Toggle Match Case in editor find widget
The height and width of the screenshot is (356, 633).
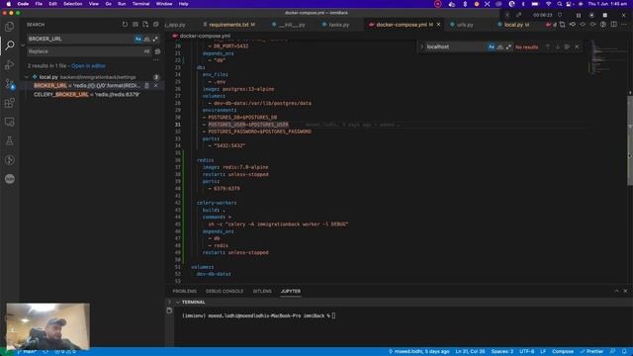click(492, 46)
